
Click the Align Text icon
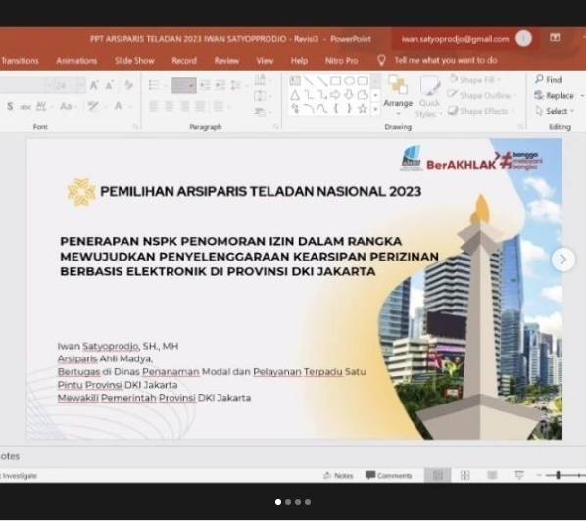click(260, 96)
